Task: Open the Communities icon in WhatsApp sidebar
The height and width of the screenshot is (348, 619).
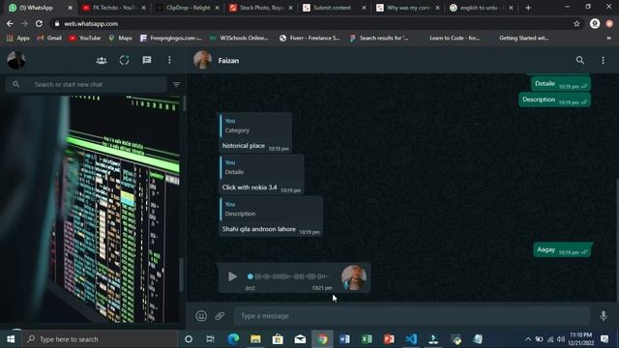Action: 102,60
